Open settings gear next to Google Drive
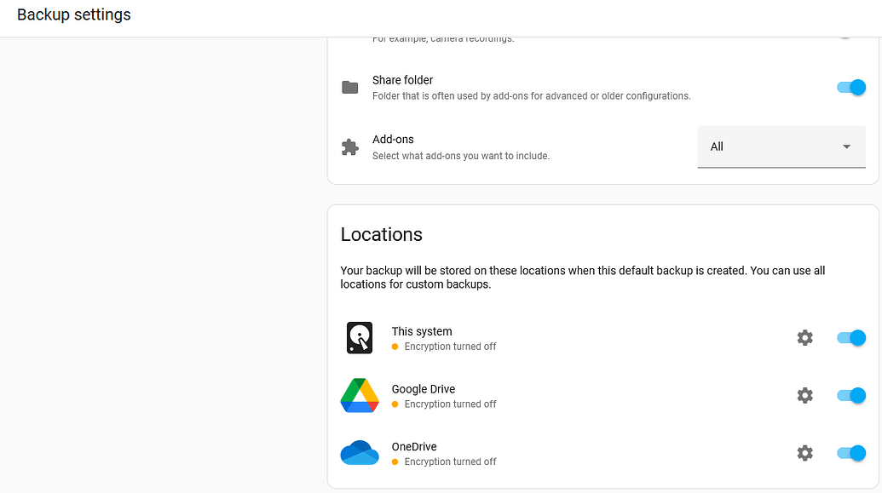This screenshot has width=882, height=493. 804,395
